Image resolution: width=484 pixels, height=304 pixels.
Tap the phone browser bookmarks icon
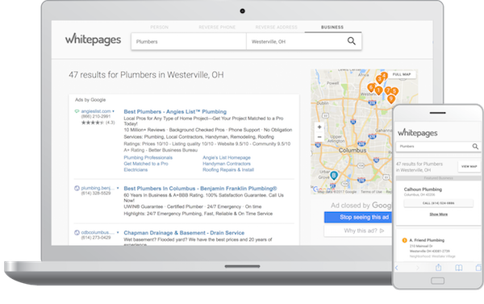(459, 268)
